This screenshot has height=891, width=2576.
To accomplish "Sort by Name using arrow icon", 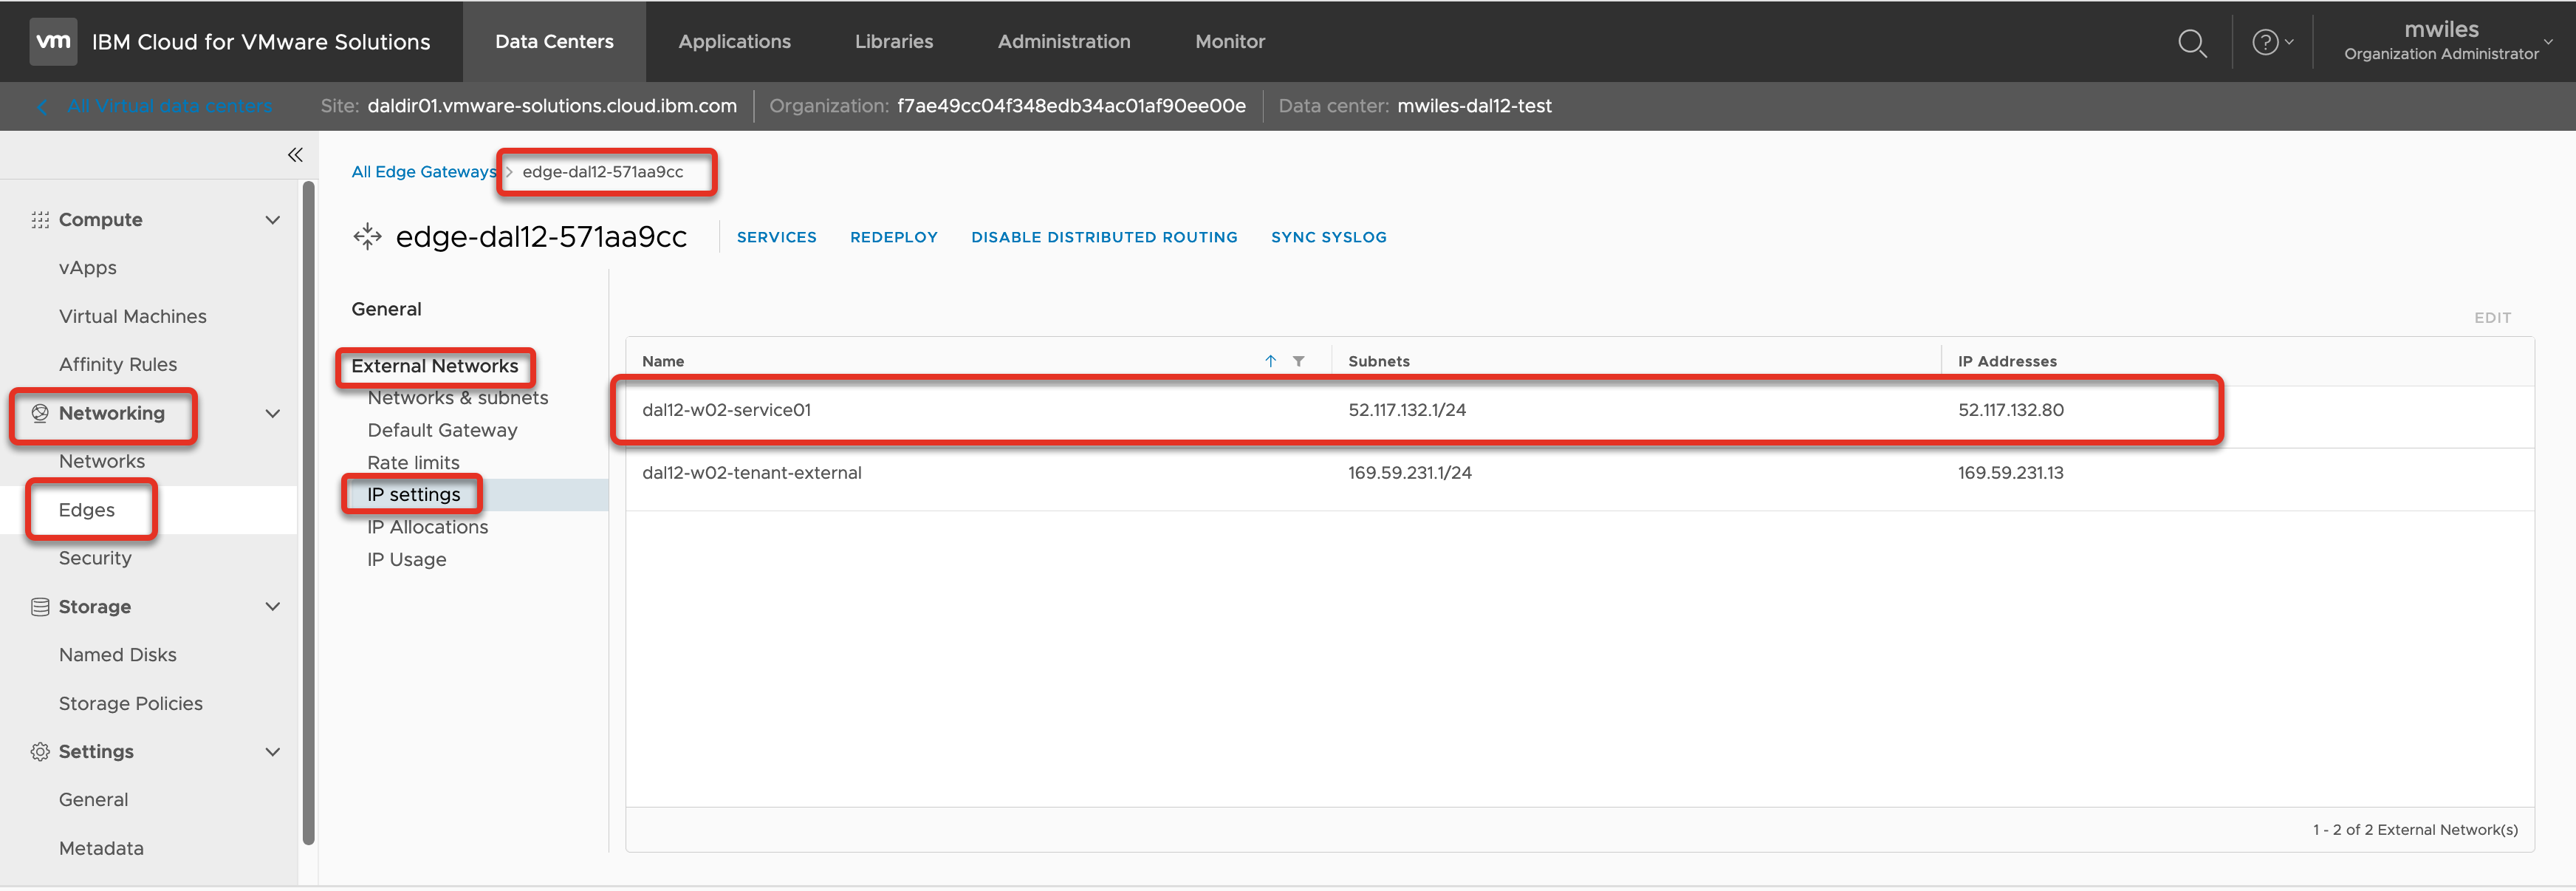I will click(1270, 362).
